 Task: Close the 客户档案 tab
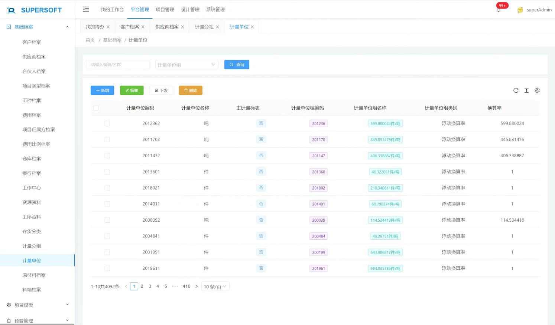143,27
